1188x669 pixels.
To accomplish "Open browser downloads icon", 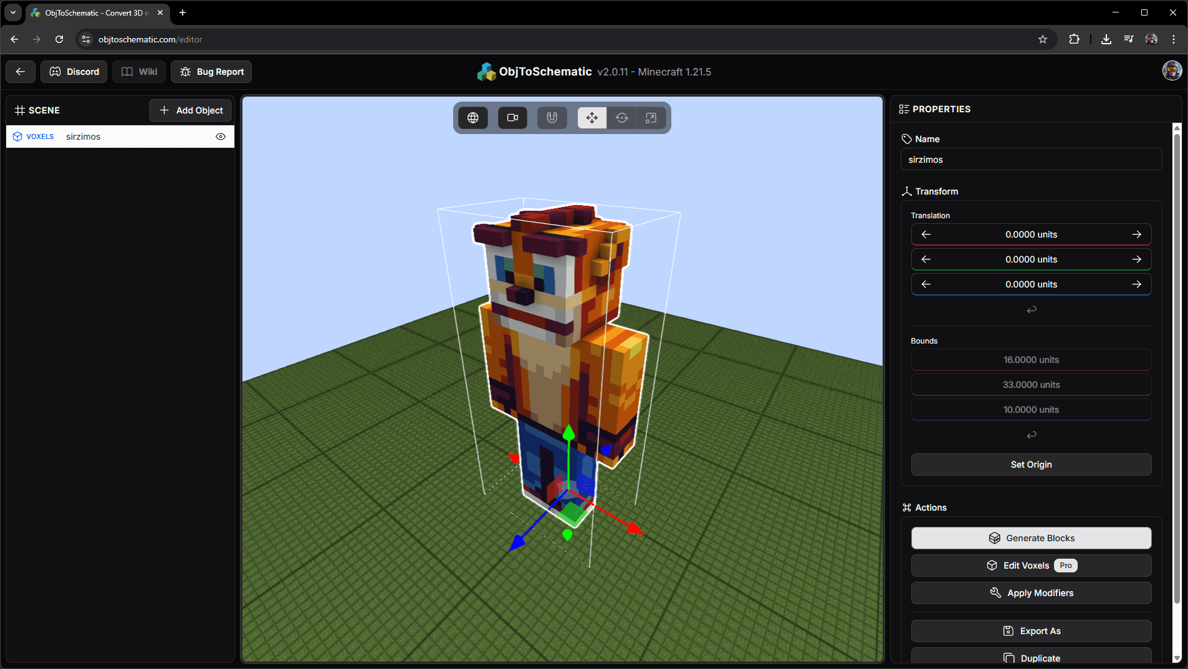I will point(1106,39).
